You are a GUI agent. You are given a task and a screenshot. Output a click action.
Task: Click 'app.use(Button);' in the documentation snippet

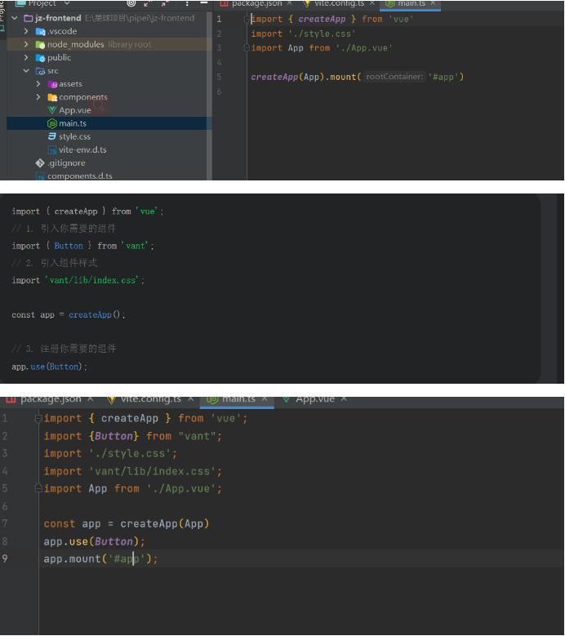49,367
